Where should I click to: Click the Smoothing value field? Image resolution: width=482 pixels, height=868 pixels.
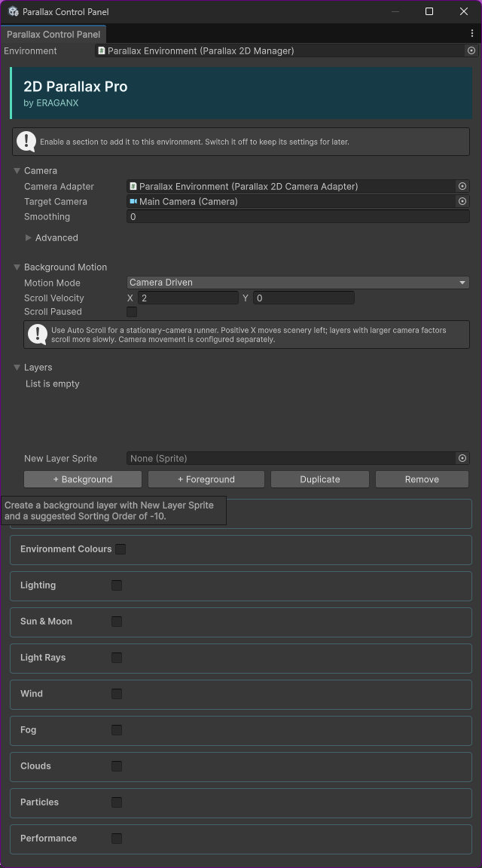(x=297, y=216)
